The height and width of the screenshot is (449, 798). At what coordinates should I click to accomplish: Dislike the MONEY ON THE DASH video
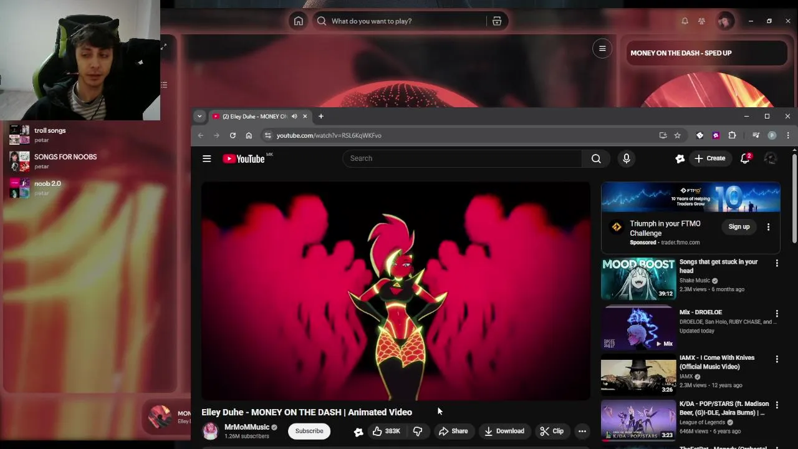point(418,431)
